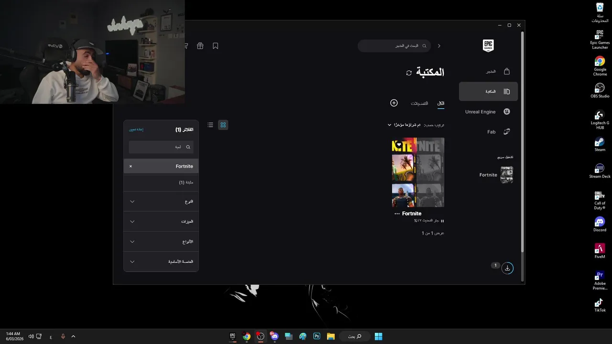612x344 pixels.
Task: Click the Installed (1) filter option
Action: [161, 183]
